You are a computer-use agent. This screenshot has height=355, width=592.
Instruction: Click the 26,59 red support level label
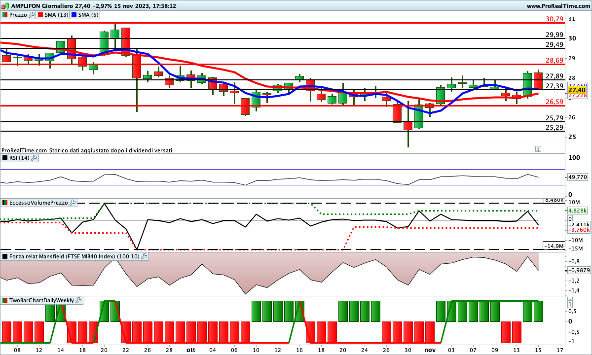pyautogui.click(x=555, y=102)
